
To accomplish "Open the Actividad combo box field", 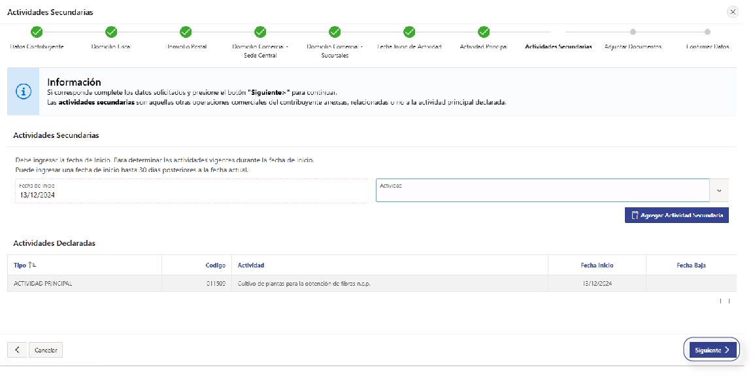I will click(x=543, y=190).
